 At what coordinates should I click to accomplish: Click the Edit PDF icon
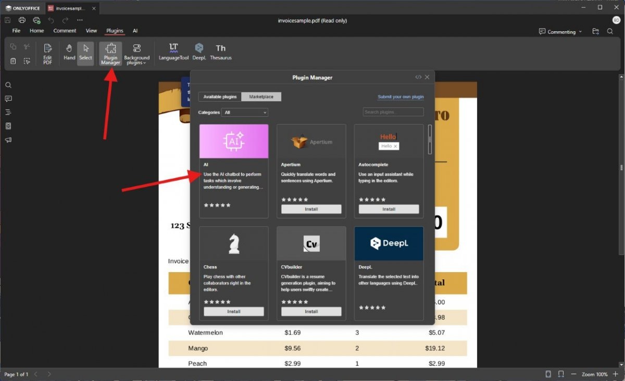(47, 54)
